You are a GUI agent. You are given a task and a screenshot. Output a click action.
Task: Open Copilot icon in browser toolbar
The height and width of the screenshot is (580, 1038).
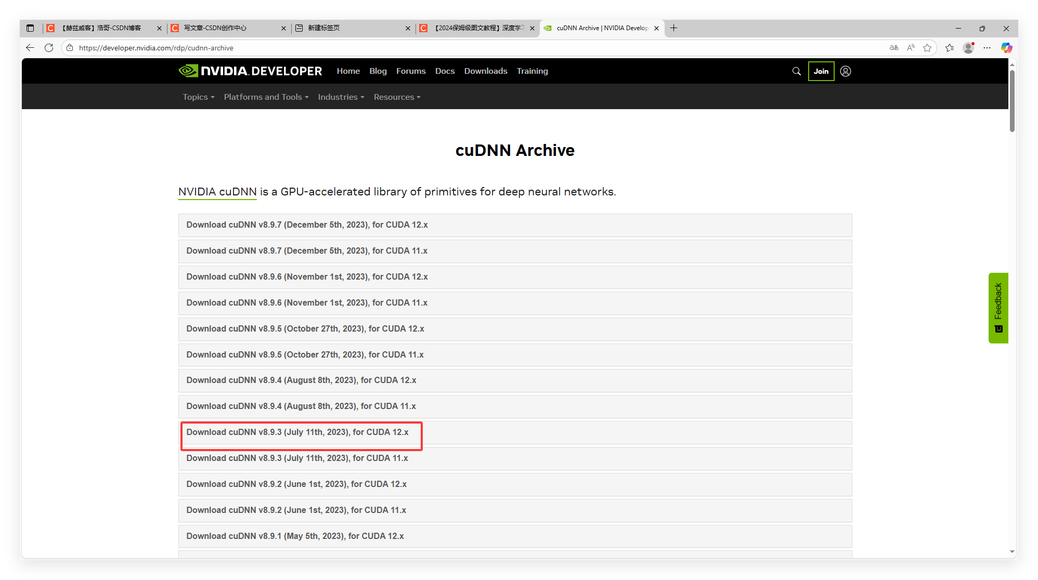(x=1006, y=48)
